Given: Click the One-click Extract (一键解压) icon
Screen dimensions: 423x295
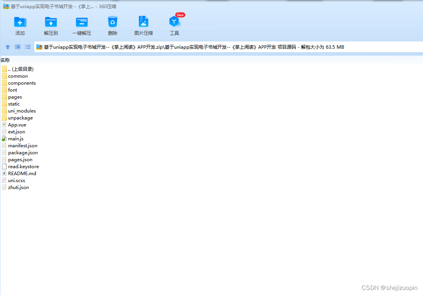Looking at the screenshot, I should coord(82,22).
